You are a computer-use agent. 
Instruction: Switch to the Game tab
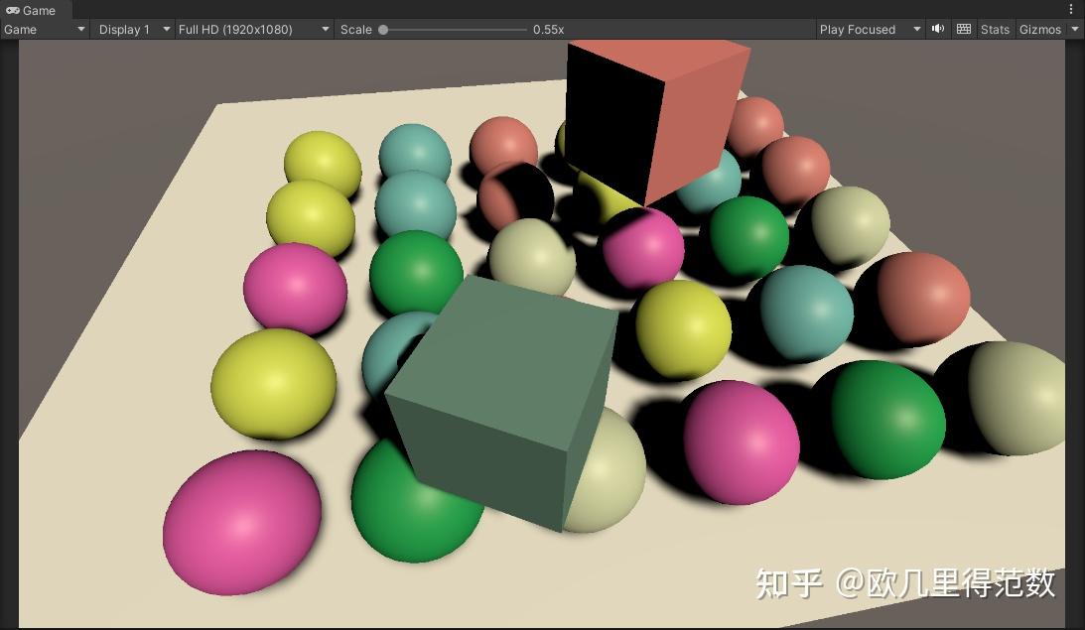pos(35,10)
